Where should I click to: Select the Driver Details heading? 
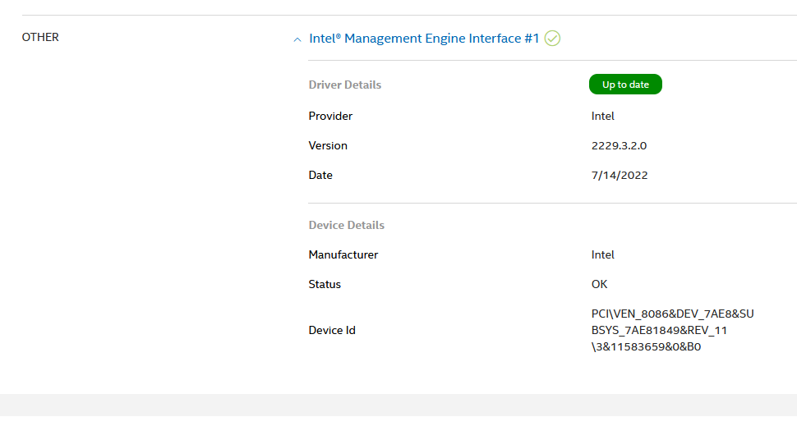(344, 85)
